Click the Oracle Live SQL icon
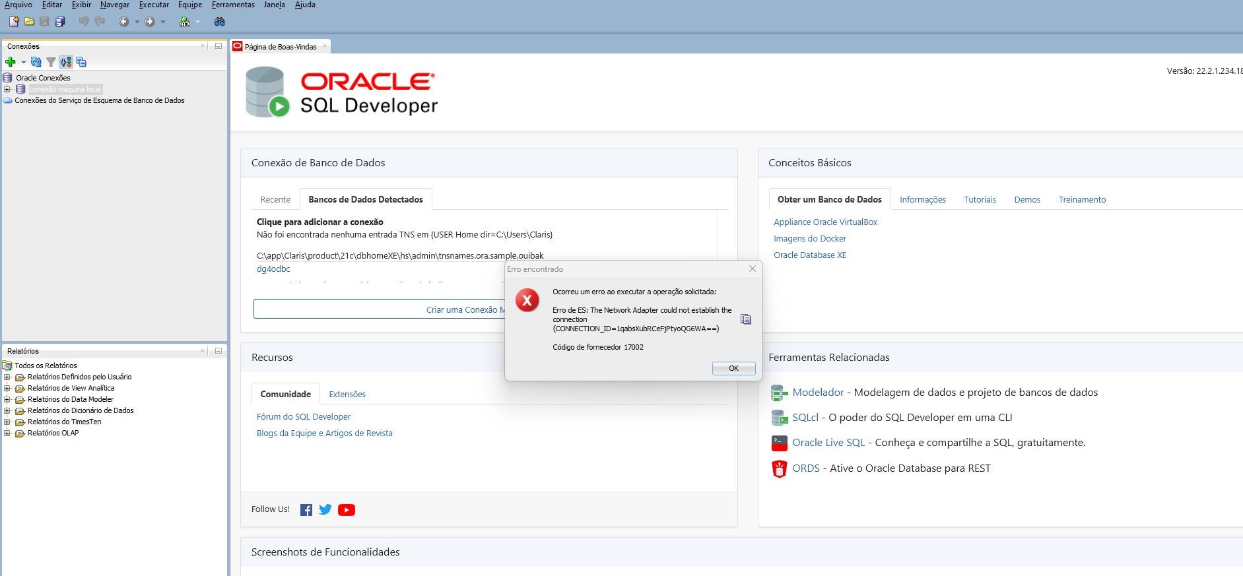The width and height of the screenshot is (1243, 576). point(780,443)
